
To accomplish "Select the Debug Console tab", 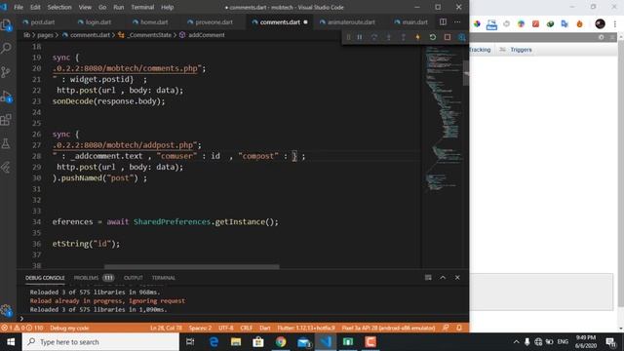I will pyautogui.click(x=45, y=278).
